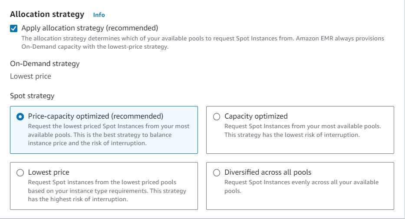
Task: Open the Info link beside Allocation strategy
Action: (x=99, y=15)
